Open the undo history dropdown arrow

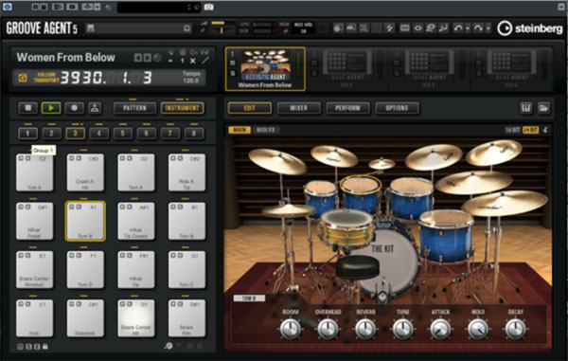click(468, 27)
